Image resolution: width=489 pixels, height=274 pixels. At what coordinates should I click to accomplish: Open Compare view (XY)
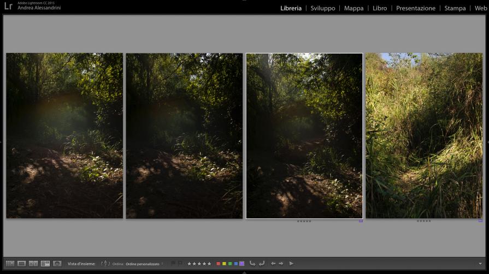point(33,264)
